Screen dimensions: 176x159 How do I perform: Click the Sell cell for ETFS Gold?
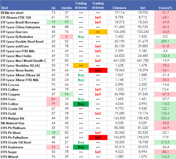pyautogui.click(x=98, y=114)
